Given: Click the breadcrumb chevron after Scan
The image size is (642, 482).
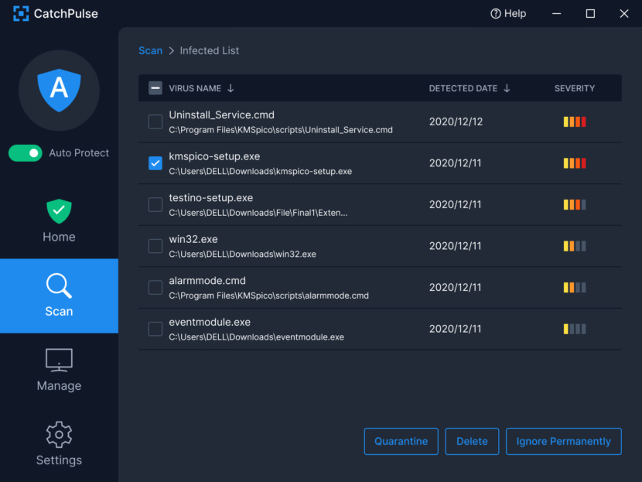Looking at the screenshot, I should (172, 51).
